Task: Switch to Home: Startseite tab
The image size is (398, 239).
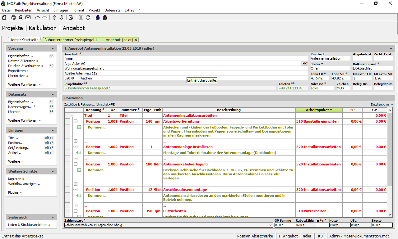Action: [x=24, y=40]
